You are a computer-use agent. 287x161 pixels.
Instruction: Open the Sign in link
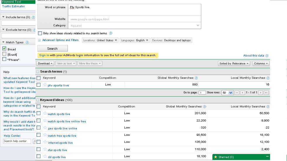click(44, 55)
